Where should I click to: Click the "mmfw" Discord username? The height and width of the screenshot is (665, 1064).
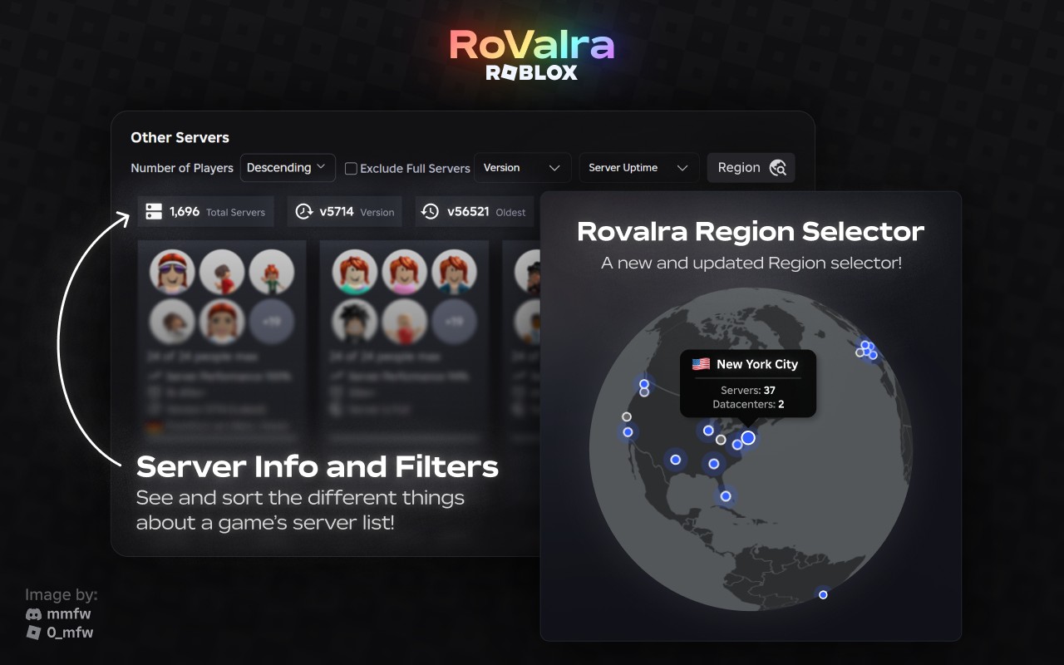(x=69, y=614)
